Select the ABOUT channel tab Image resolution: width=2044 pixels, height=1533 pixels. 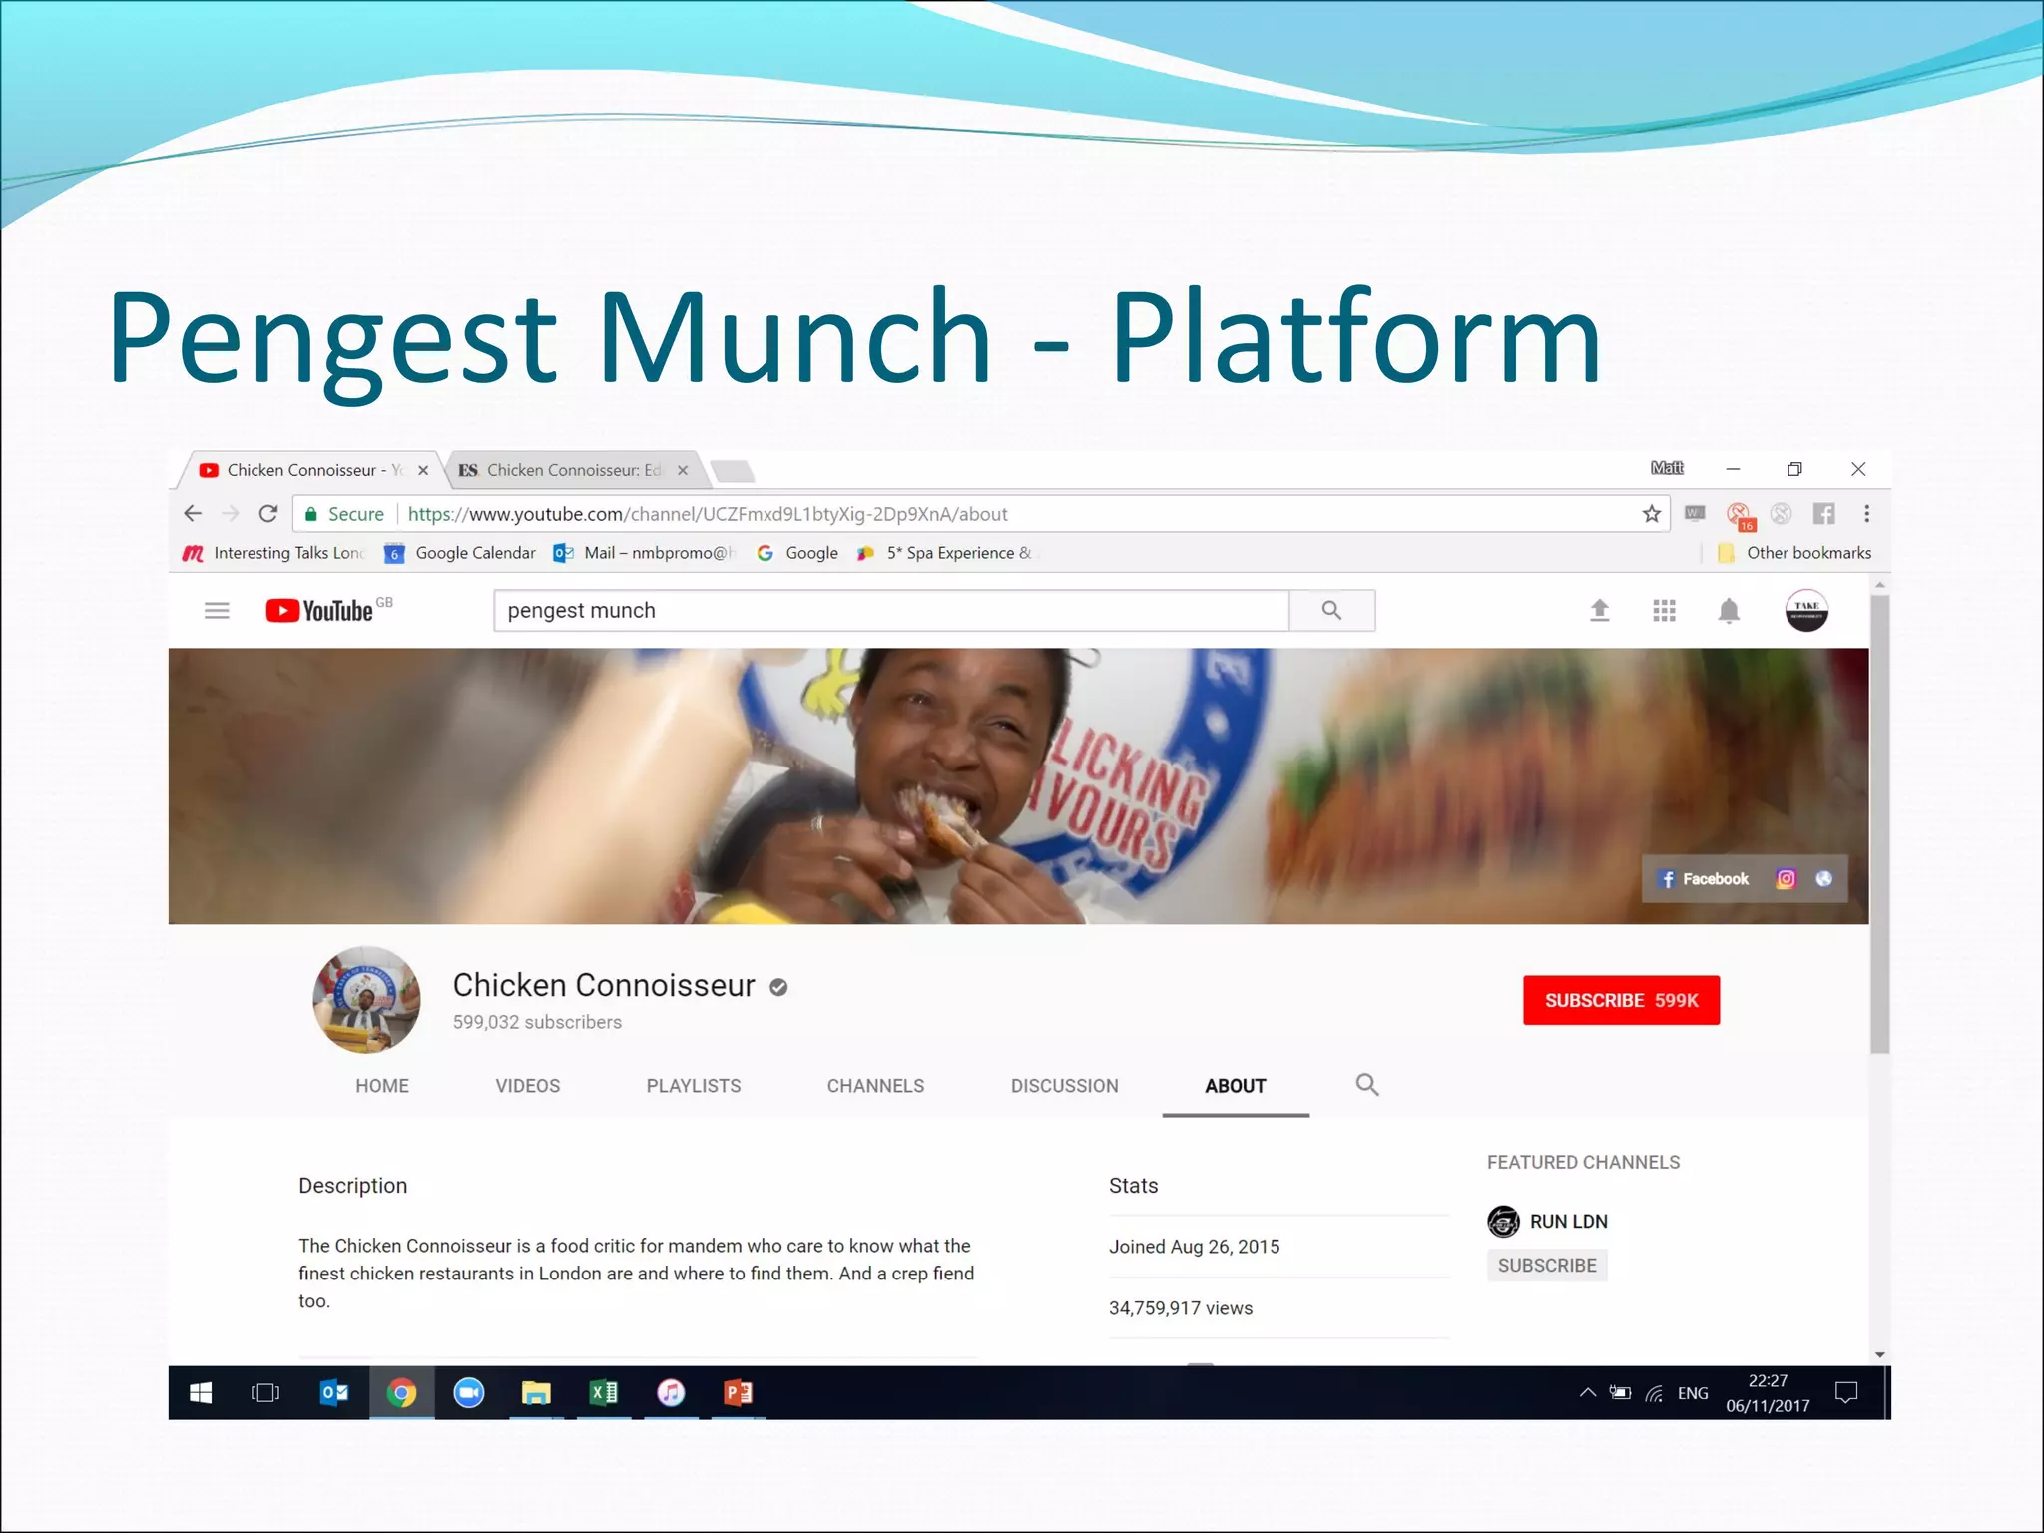pyautogui.click(x=1236, y=1086)
